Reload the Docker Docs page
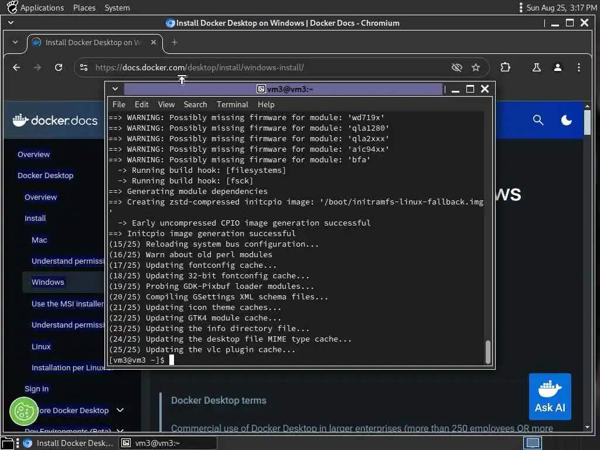 (x=59, y=68)
